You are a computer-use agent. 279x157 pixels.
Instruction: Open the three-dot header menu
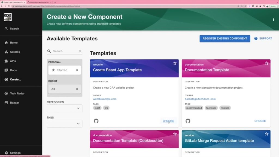tap(273, 19)
